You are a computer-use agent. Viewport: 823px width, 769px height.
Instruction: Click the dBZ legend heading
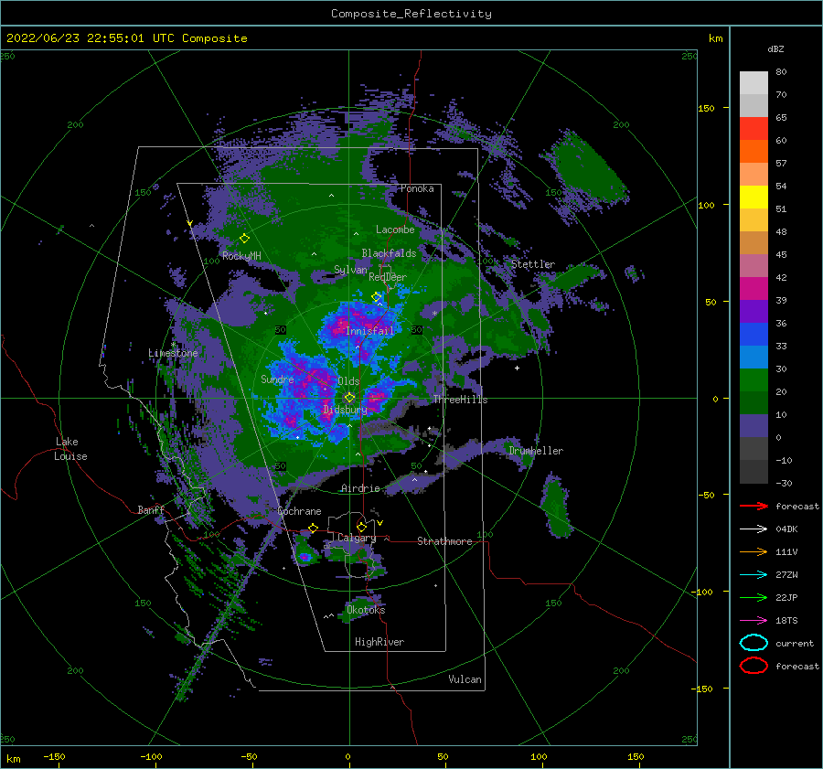[775, 48]
